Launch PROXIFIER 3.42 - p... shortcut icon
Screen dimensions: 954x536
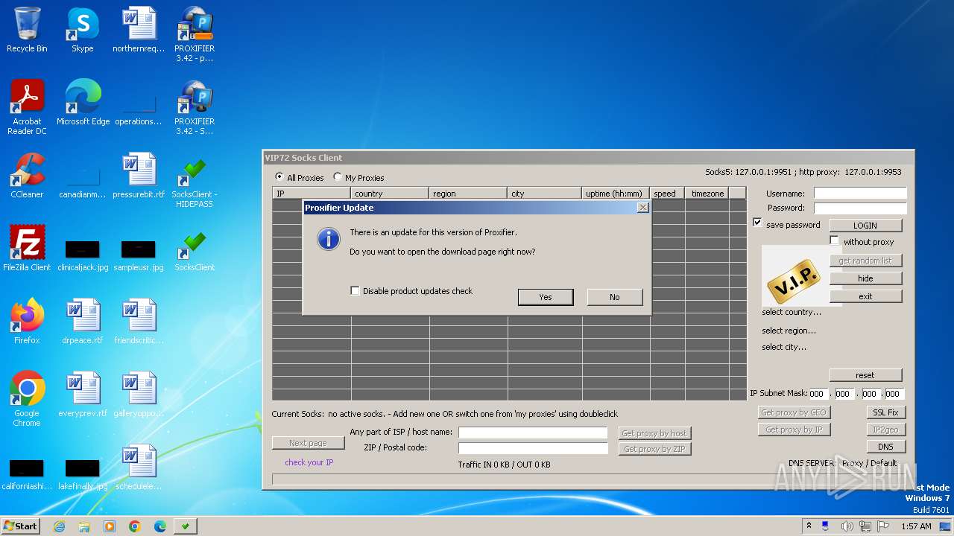click(195, 34)
